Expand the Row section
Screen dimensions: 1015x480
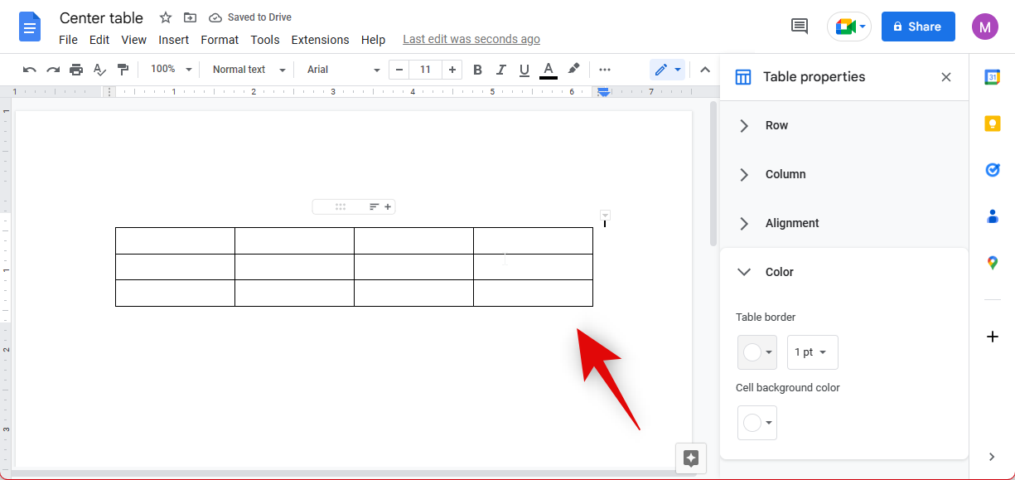pos(776,126)
